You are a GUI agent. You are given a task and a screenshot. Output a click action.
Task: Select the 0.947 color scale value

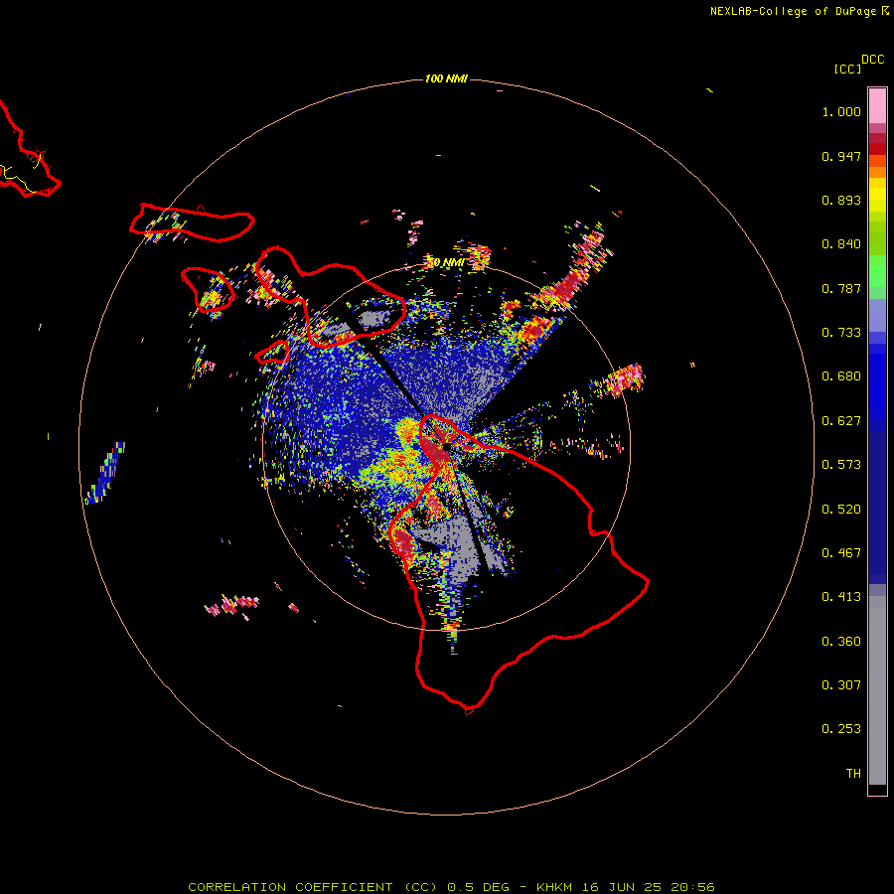841,156
